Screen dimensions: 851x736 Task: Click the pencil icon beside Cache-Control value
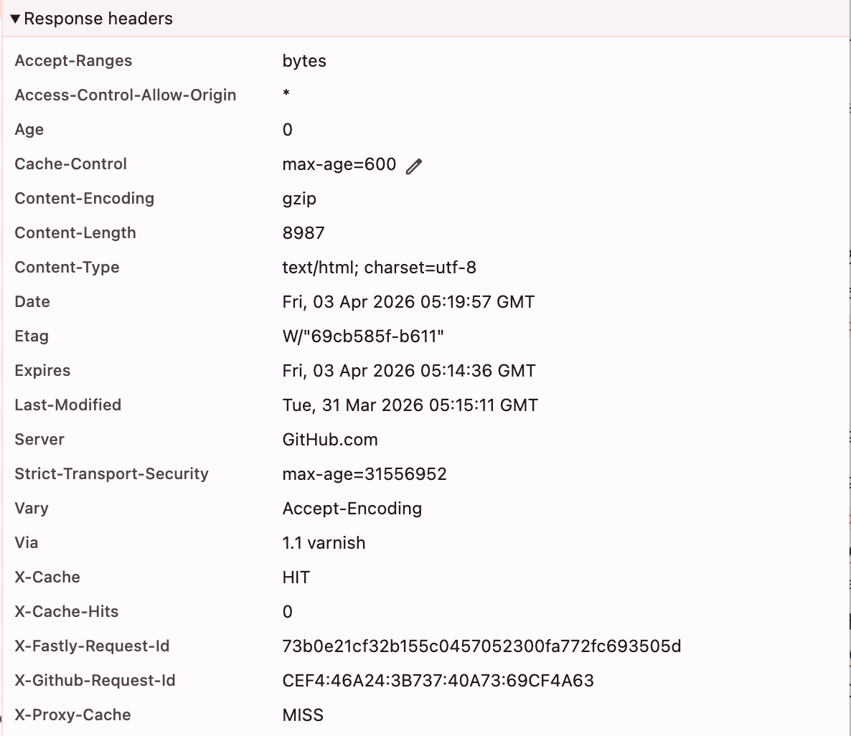click(414, 166)
